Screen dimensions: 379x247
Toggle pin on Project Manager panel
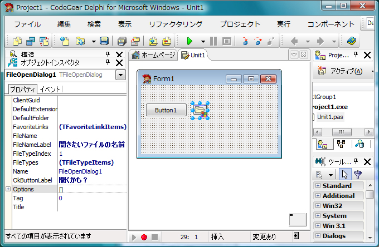[x=356, y=55]
